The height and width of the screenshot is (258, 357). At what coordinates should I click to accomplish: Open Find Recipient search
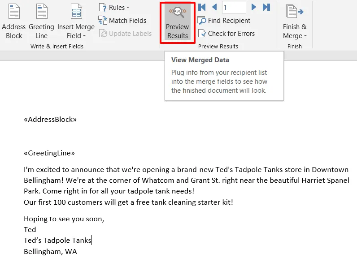pyautogui.click(x=224, y=21)
